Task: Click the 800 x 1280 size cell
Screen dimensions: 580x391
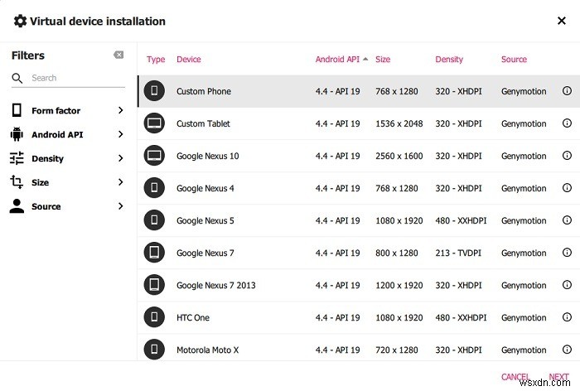Action: click(x=397, y=253)
